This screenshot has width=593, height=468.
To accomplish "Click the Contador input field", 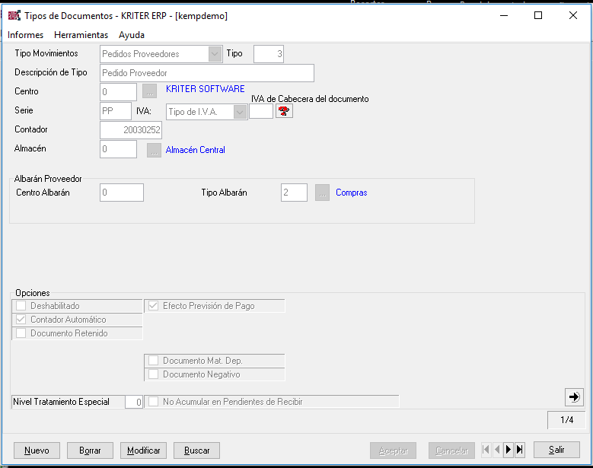I will (131, 130).
